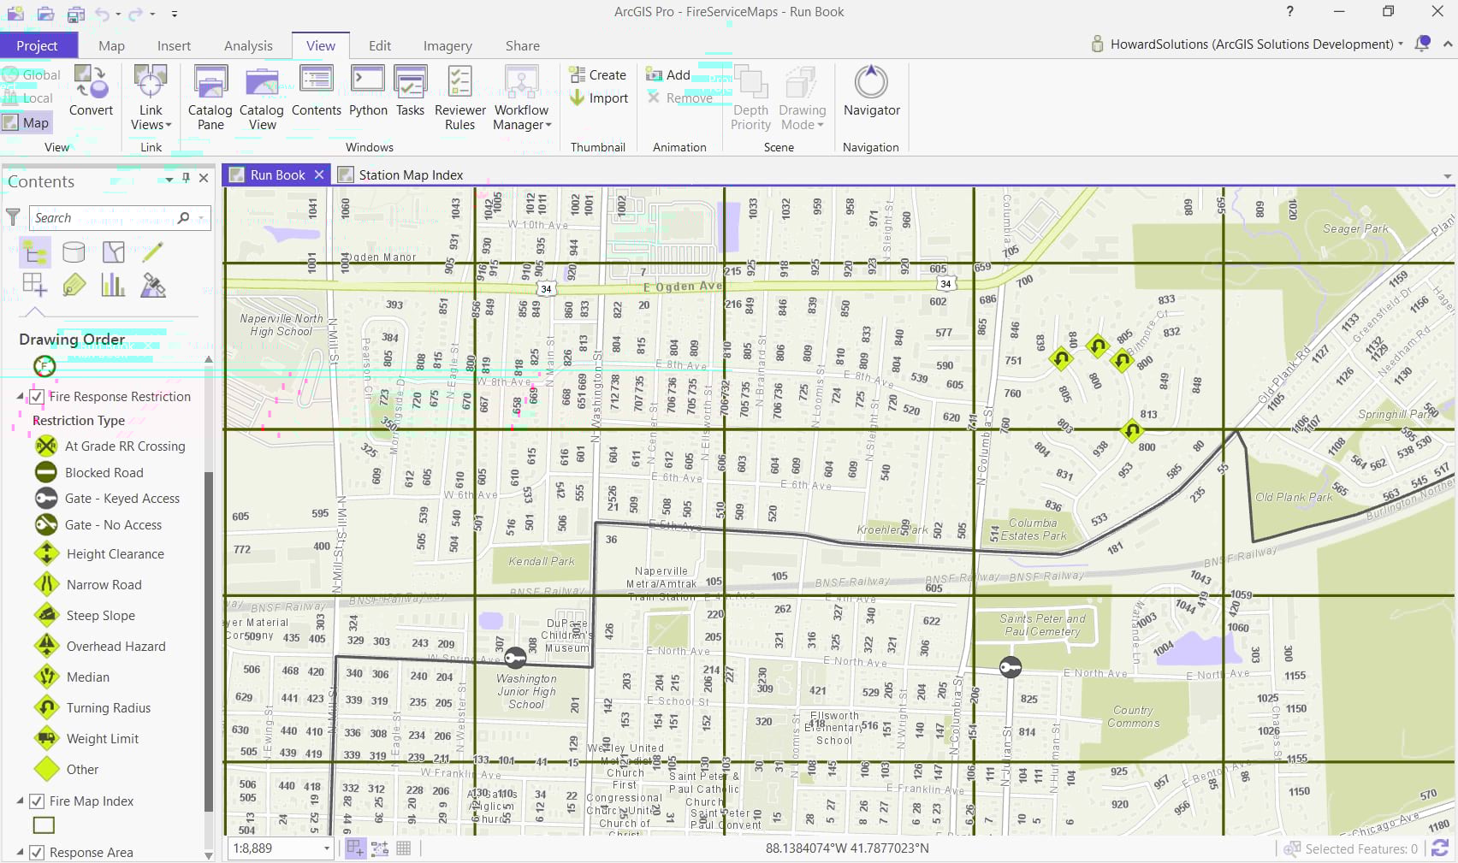1458x863 pixels.
Task: Select List By Snapping in Contents
Action: (35, 285)
